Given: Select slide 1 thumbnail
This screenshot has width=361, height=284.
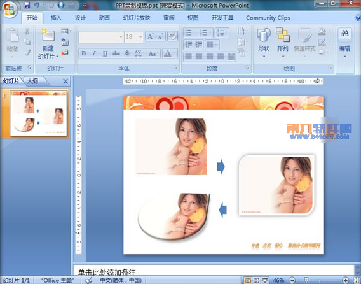Looking at the screenshot, I should pyautogui.click(x=38, y=113).
